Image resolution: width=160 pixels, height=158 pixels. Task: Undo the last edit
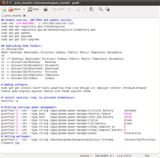point(58,9)
